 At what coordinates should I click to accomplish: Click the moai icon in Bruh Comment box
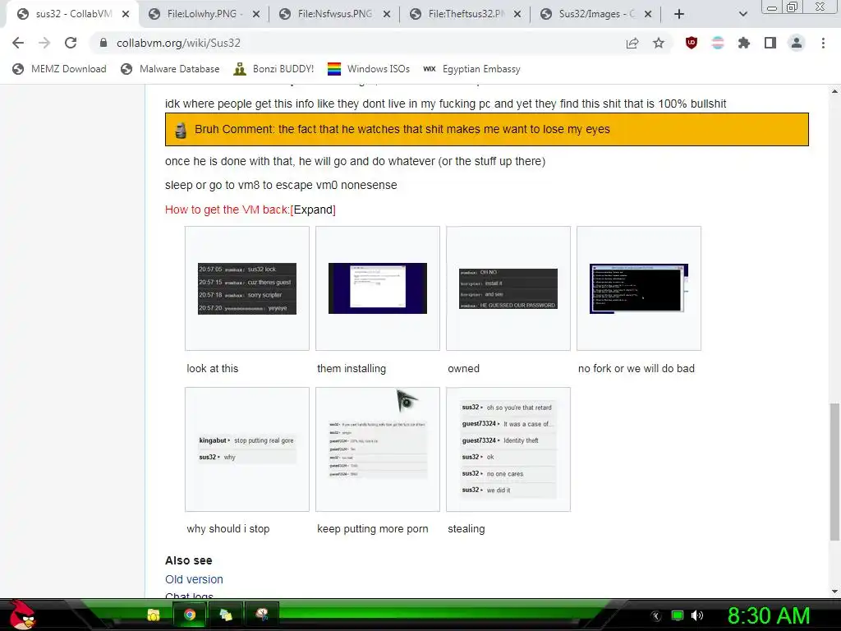tap(181, 130)
